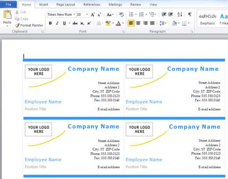Click the Clear Formatting icon

click(121, 14)
